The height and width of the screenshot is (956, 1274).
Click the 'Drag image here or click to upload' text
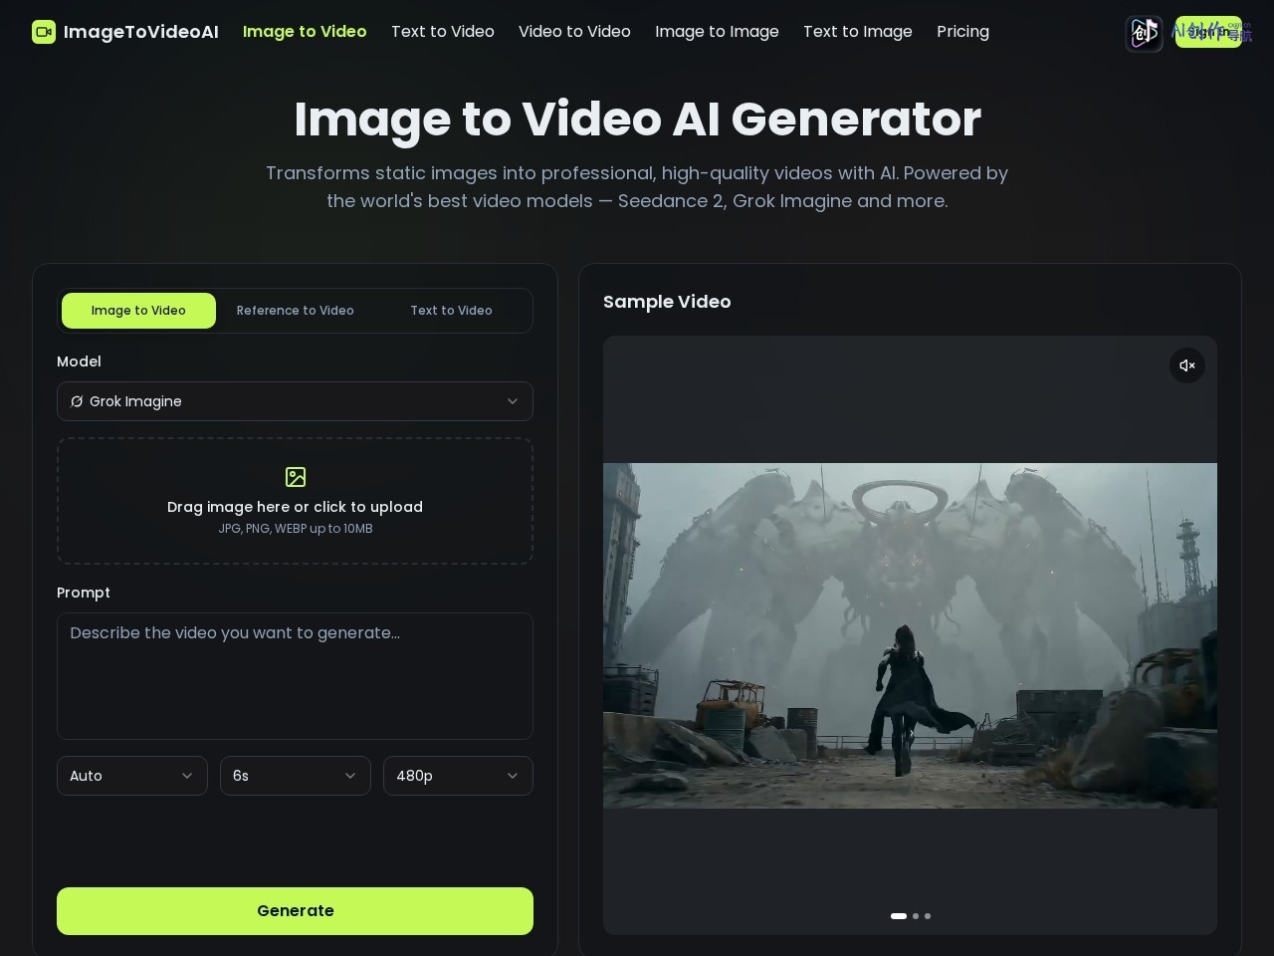[x=295, y=507]
